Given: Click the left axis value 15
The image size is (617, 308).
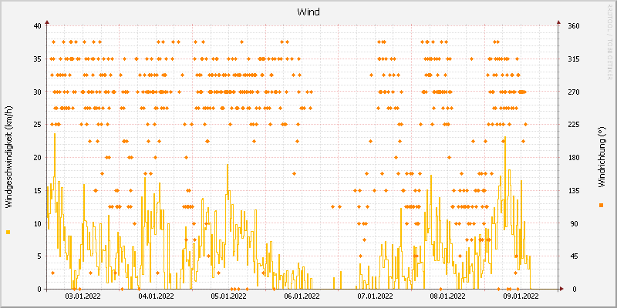Looking at the screenshot, I should 37,190.
